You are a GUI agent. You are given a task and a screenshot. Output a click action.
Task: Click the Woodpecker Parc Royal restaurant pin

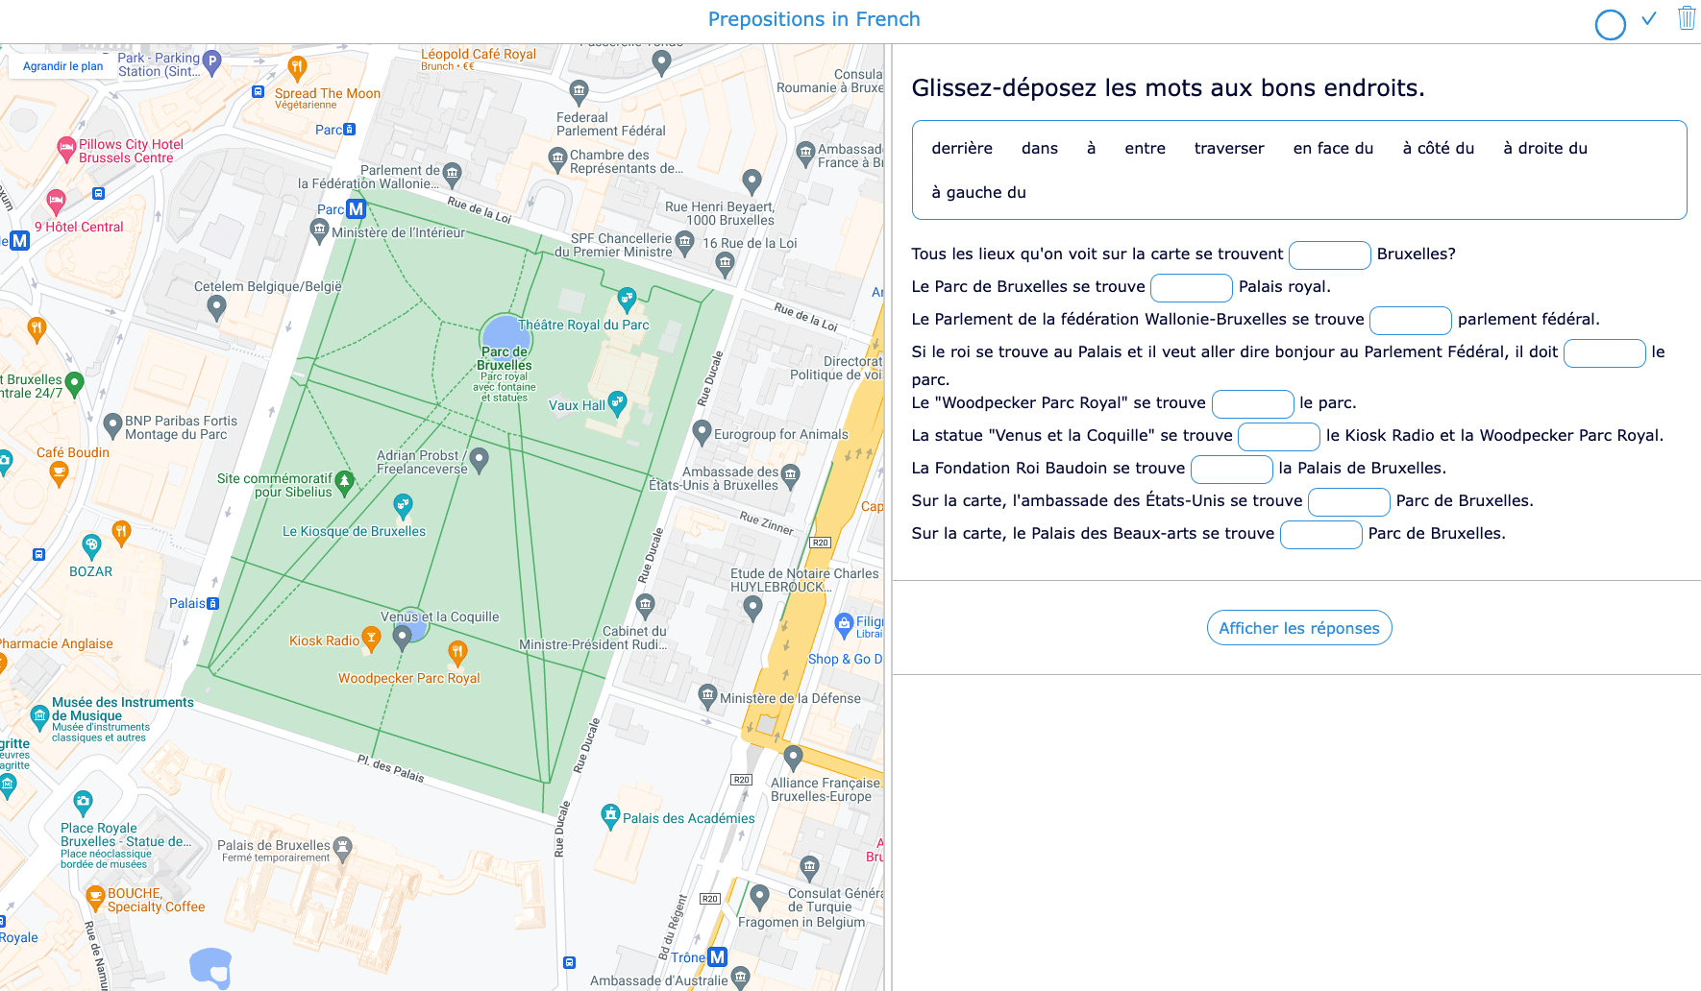click(457, 653)
